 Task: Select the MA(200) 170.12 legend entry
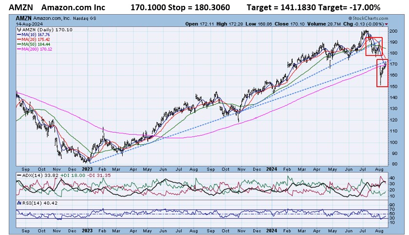pyautogui.click(x=35, y=49)
